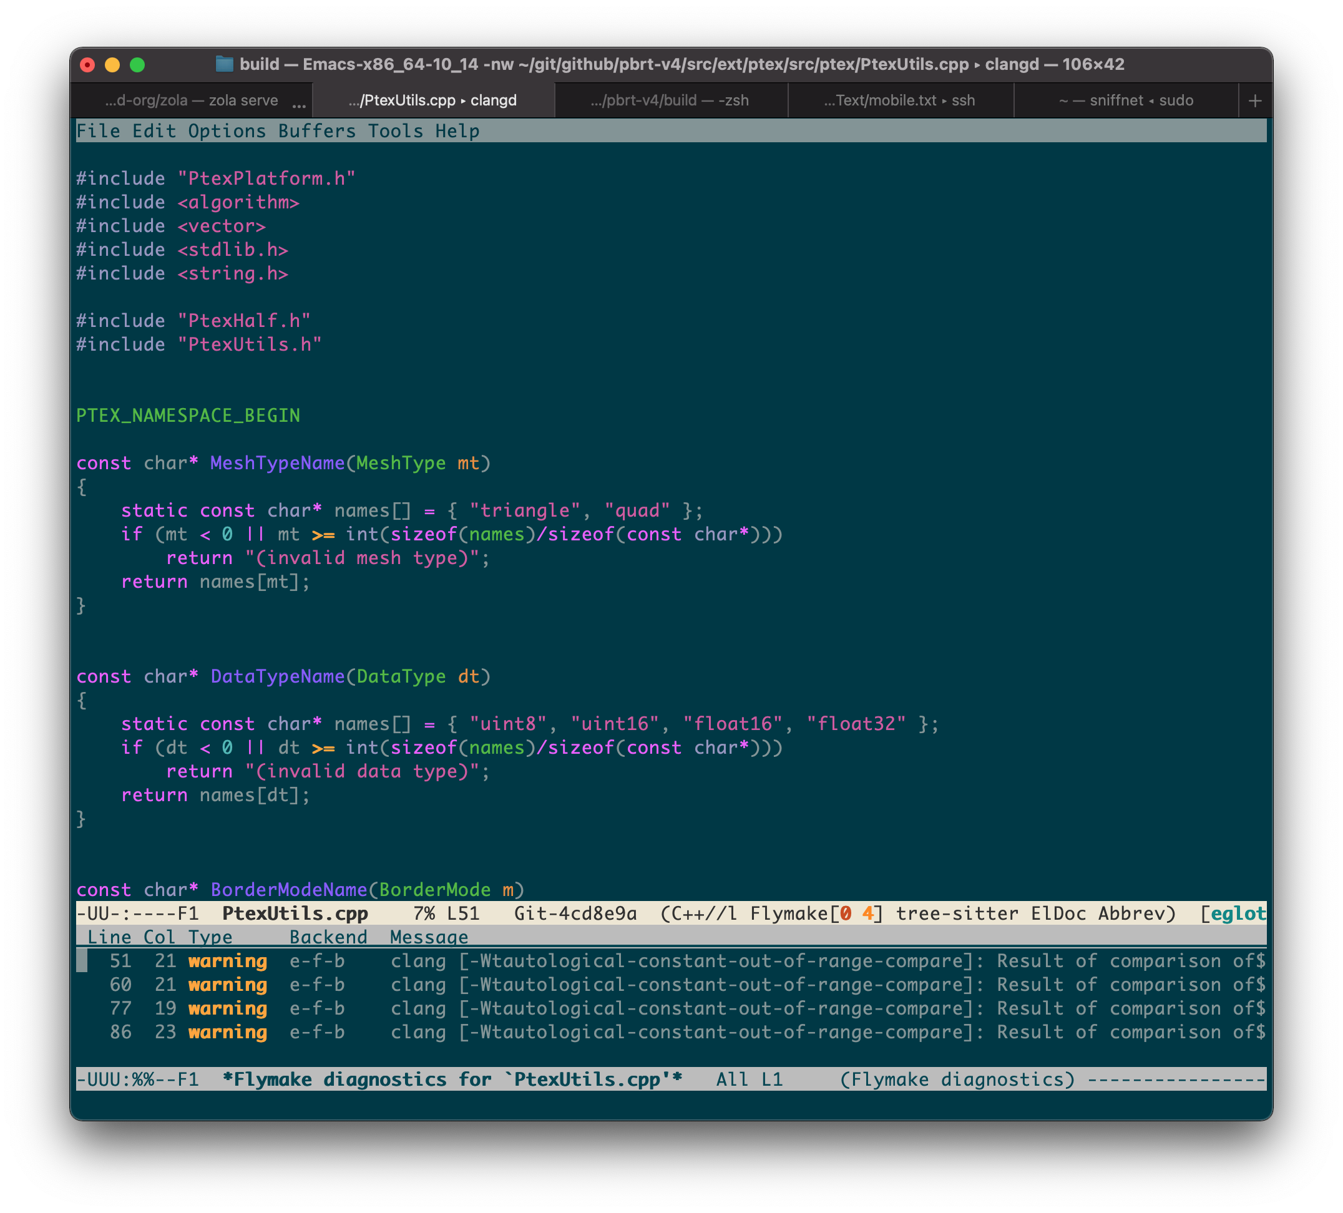The height and width of the screenshot is (1213, 1343).
Task: Click the window title text in title bar
Action: (681, 64)
